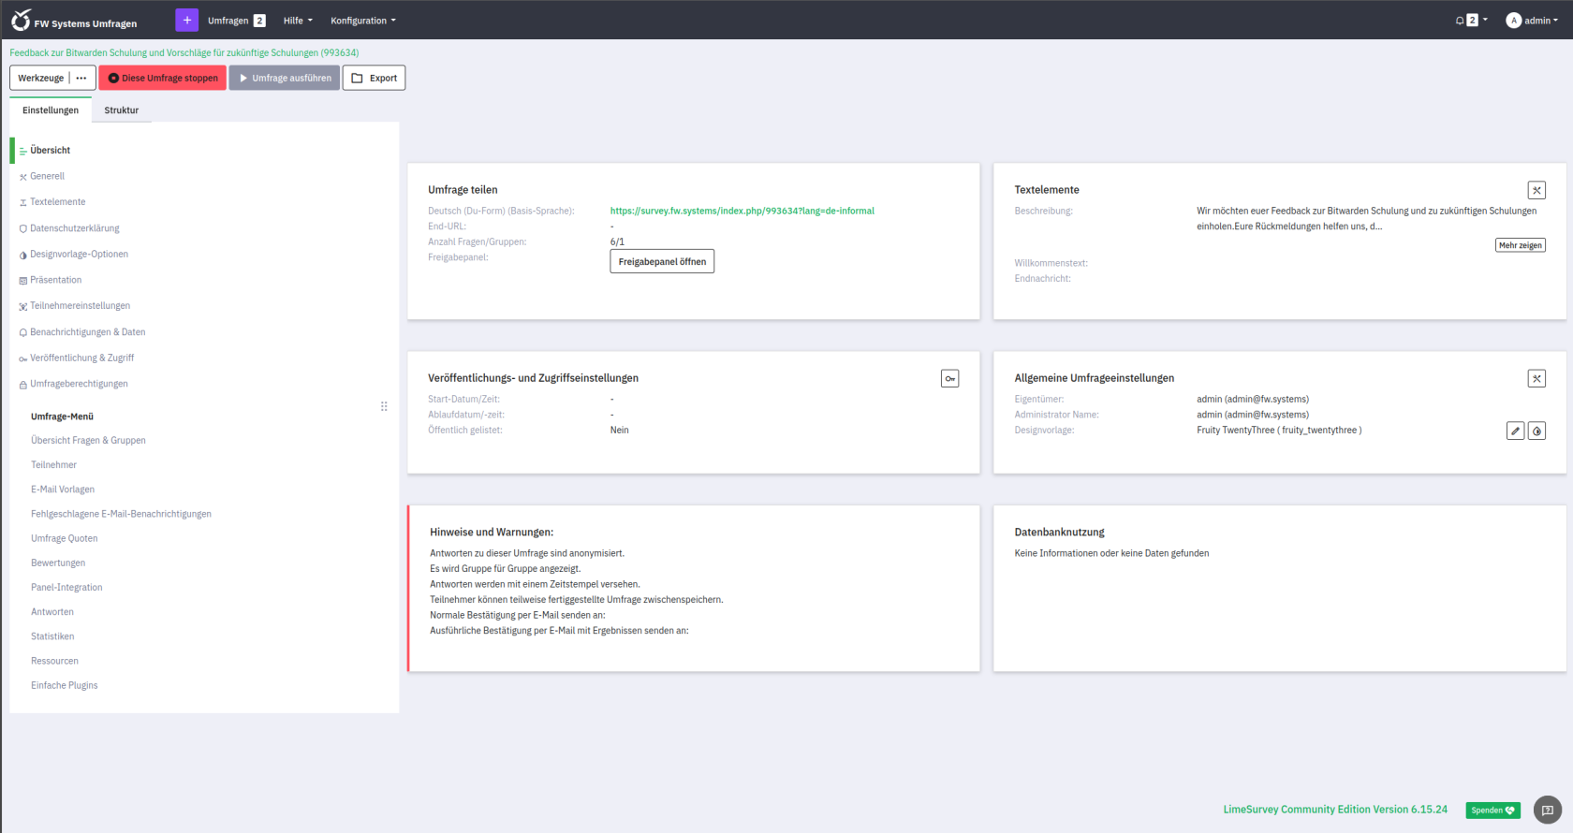1573x833 pixels.
Task: Click the three-dots icon beside Werkzeuge
Action: (81, 78)
